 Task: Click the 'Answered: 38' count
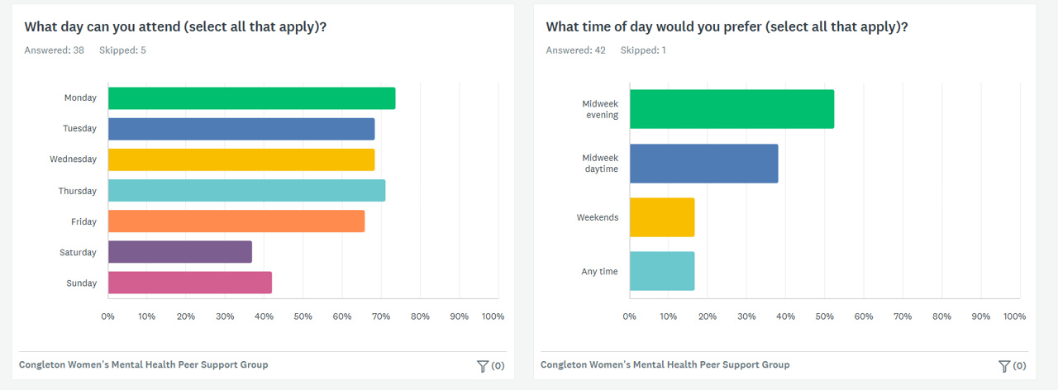[54, 50]
